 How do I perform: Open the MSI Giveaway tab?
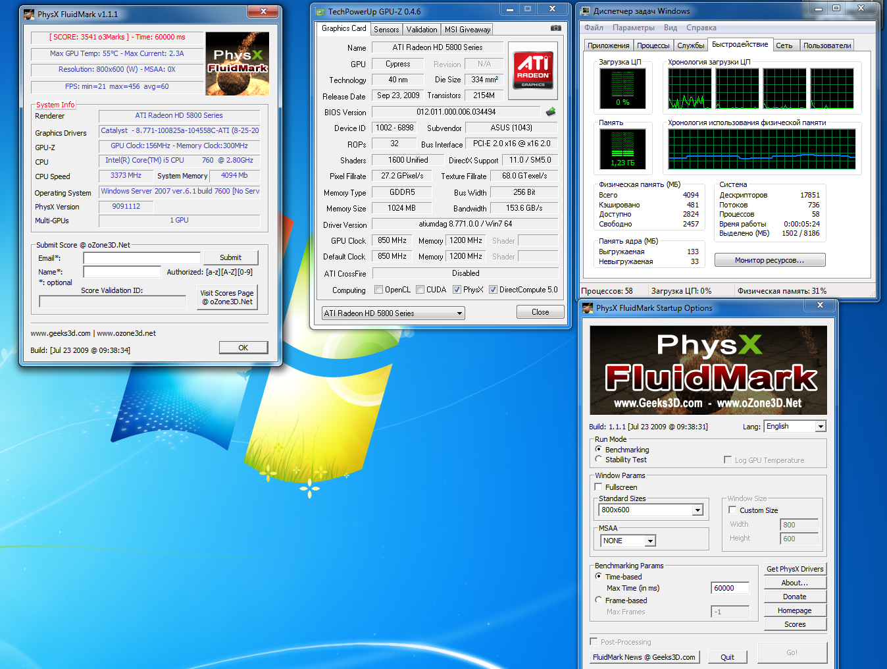coord(467,30)
